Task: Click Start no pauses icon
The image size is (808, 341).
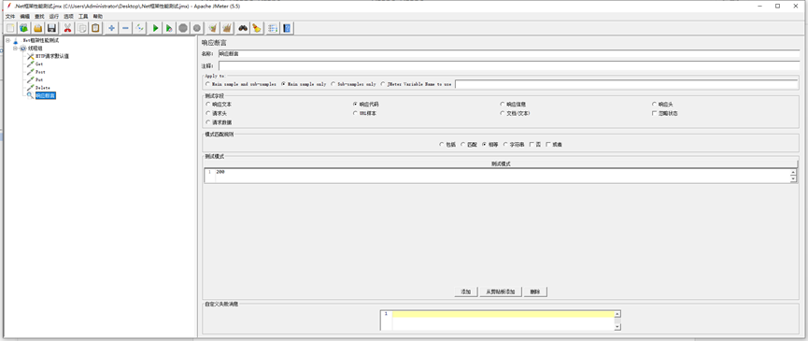Action: 169,28
